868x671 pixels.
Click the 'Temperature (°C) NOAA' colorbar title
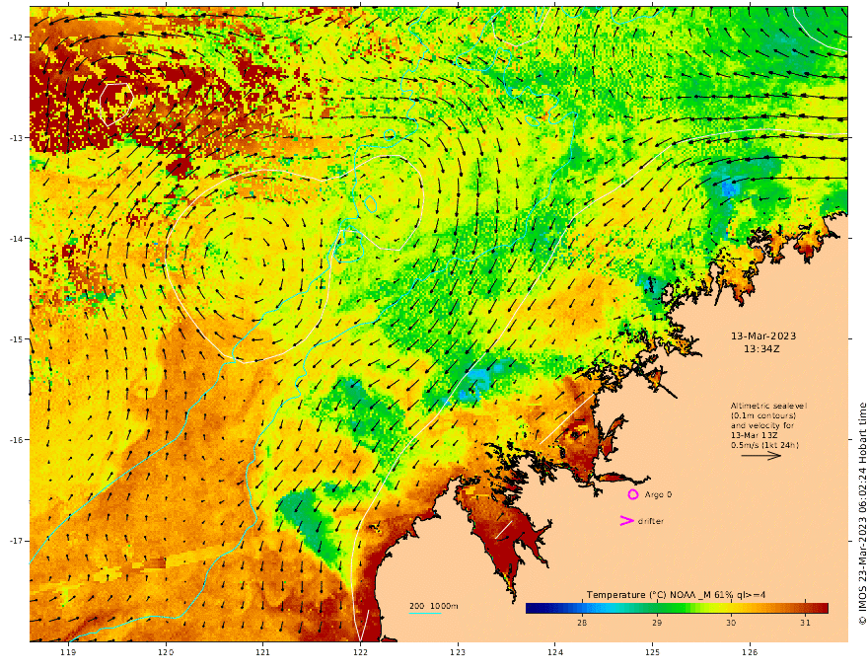tap(676, 595)
